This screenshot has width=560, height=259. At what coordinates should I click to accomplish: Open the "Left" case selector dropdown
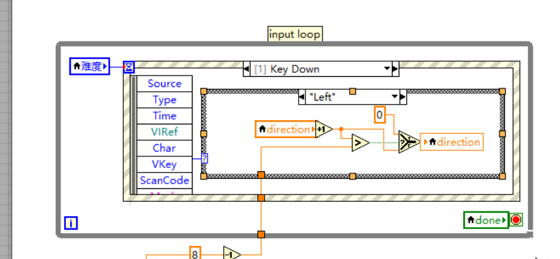click(x=395, y=97)
